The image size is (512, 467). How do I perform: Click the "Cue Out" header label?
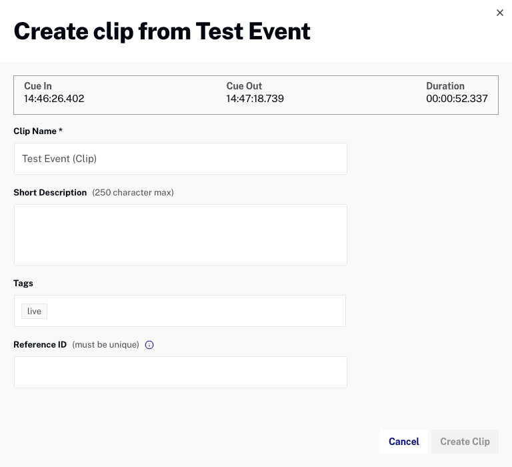pyautogui.click(x=244, y=86)
